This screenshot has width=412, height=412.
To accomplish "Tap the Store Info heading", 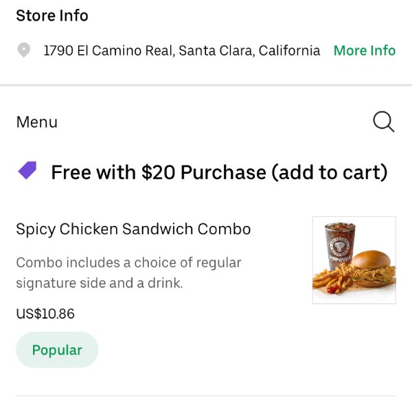I will [52, 15].
